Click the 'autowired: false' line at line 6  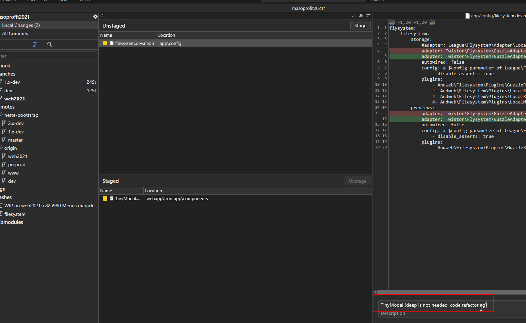443,62
